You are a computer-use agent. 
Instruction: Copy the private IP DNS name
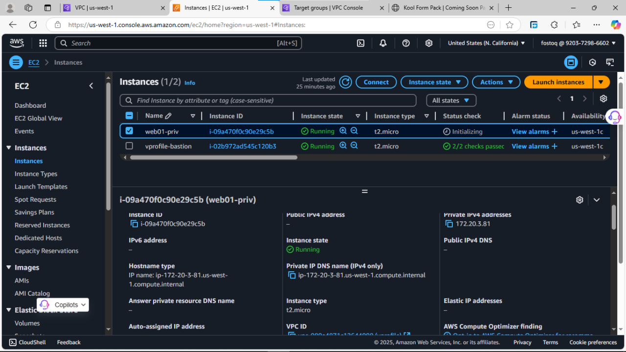tap(292, 275)
